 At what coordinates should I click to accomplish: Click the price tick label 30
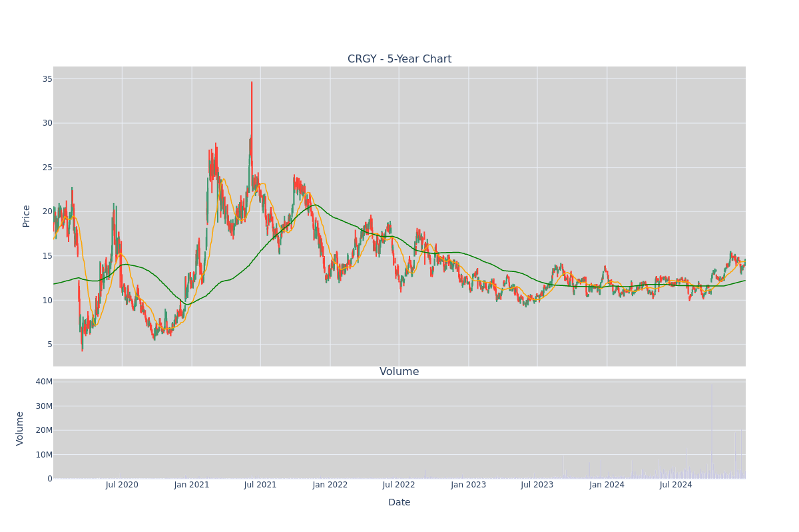[47, 123]
